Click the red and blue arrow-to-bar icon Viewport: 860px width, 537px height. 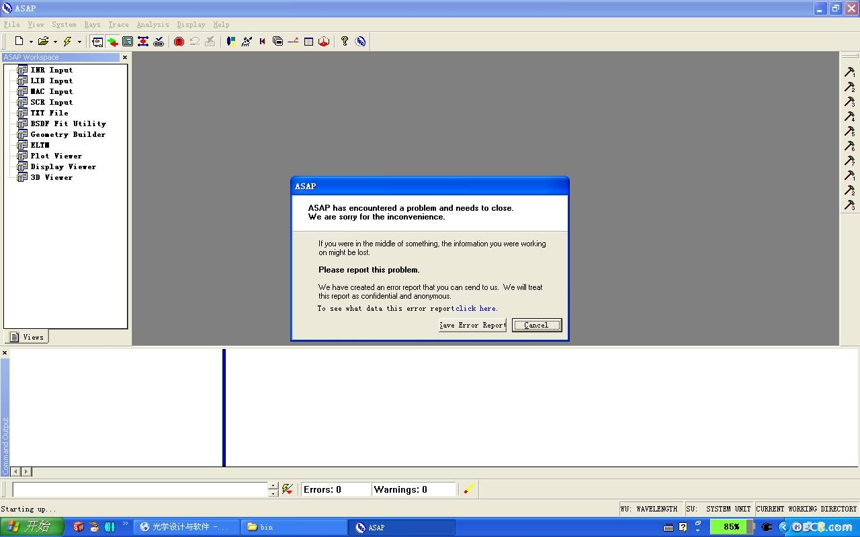(262, 42)
